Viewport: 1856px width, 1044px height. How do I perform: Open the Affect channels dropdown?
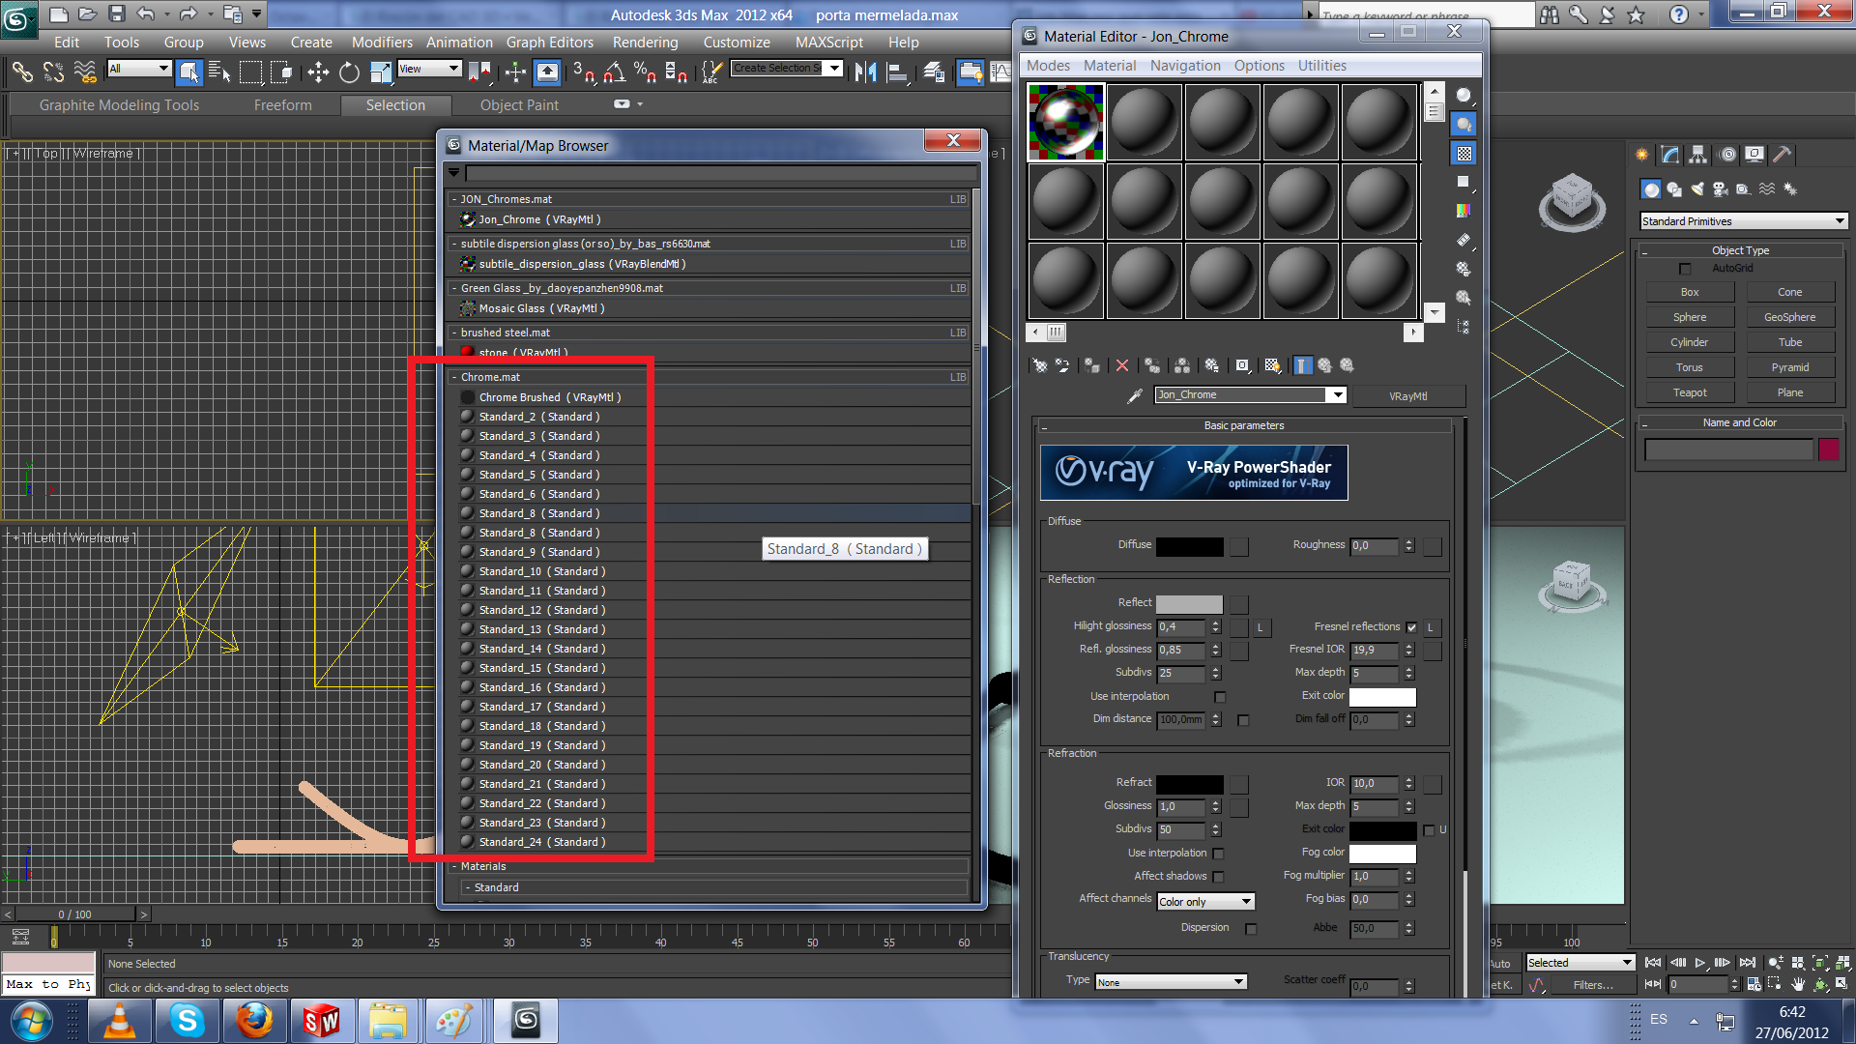(x=1205, y=901)
